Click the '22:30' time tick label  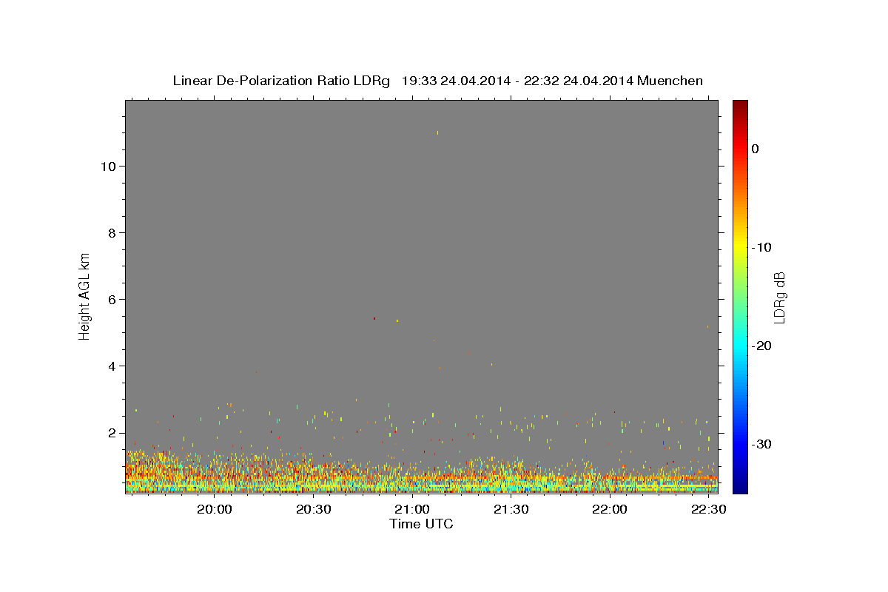click(708, 510)
